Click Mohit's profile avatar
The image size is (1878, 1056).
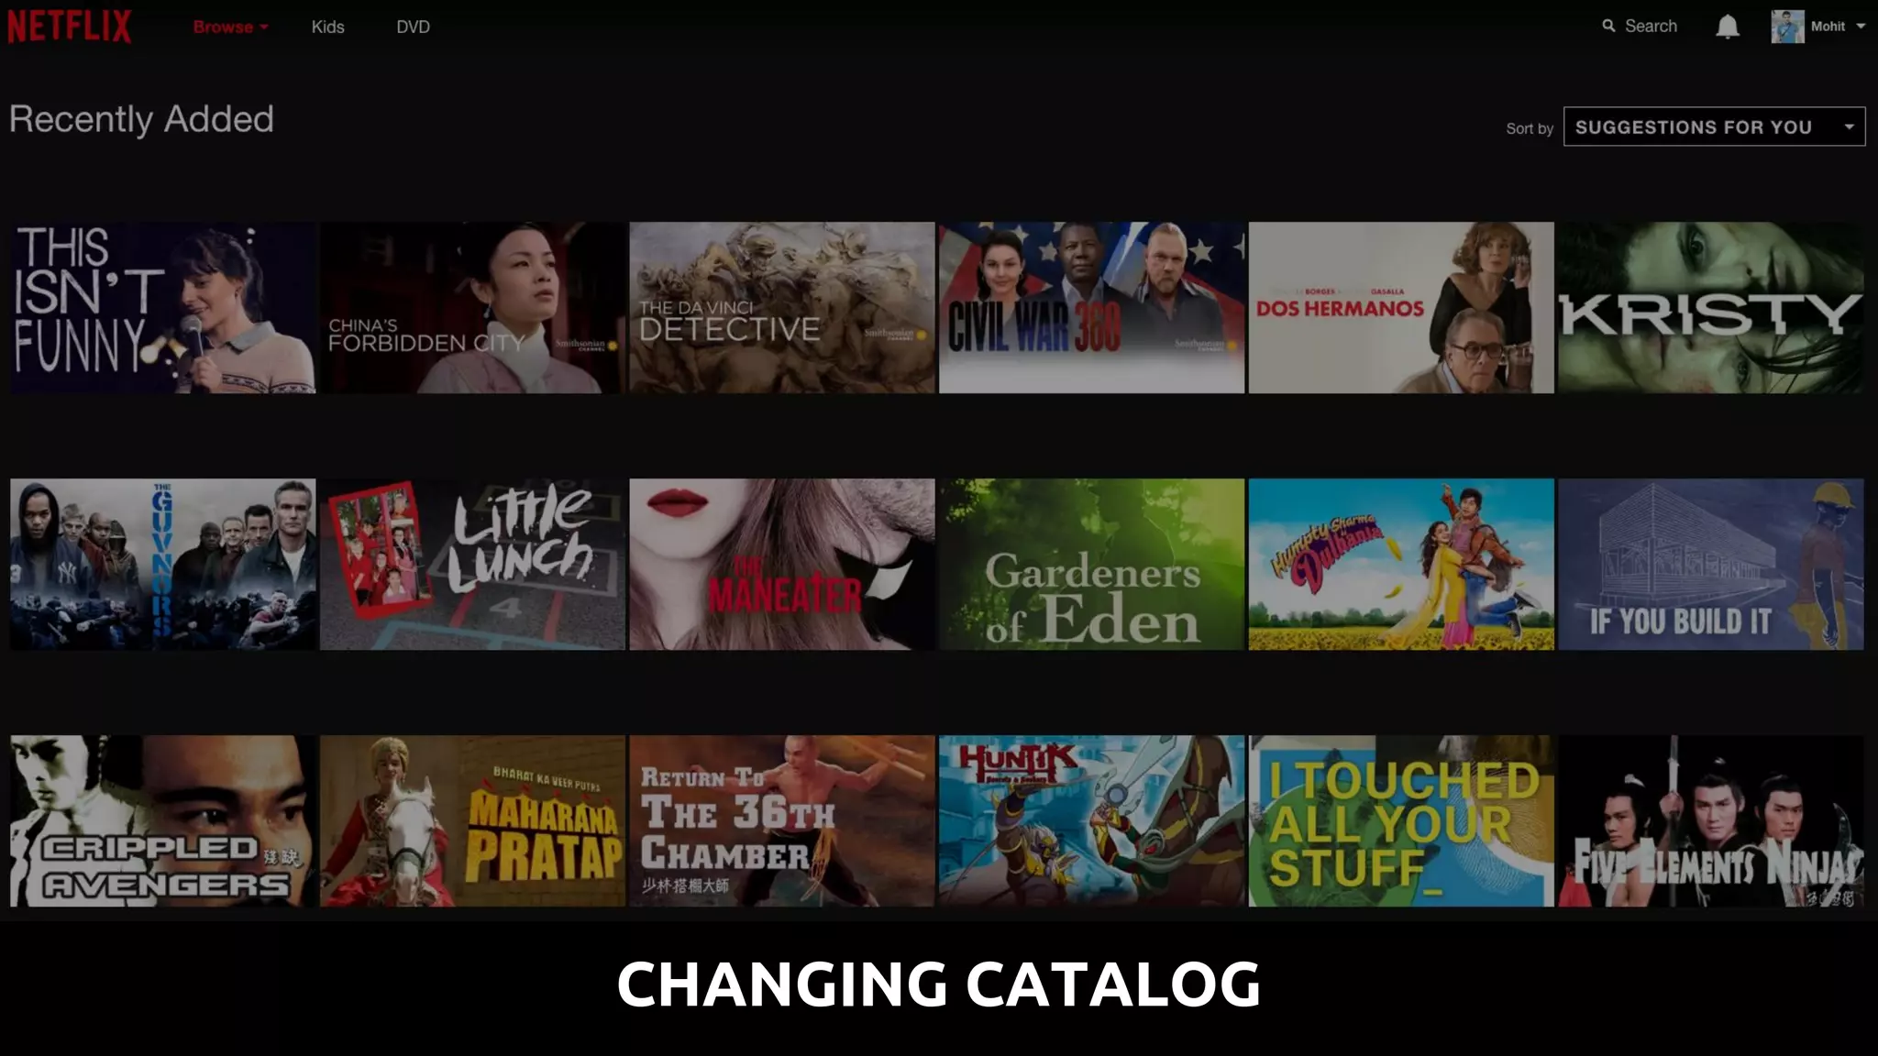1787,27
